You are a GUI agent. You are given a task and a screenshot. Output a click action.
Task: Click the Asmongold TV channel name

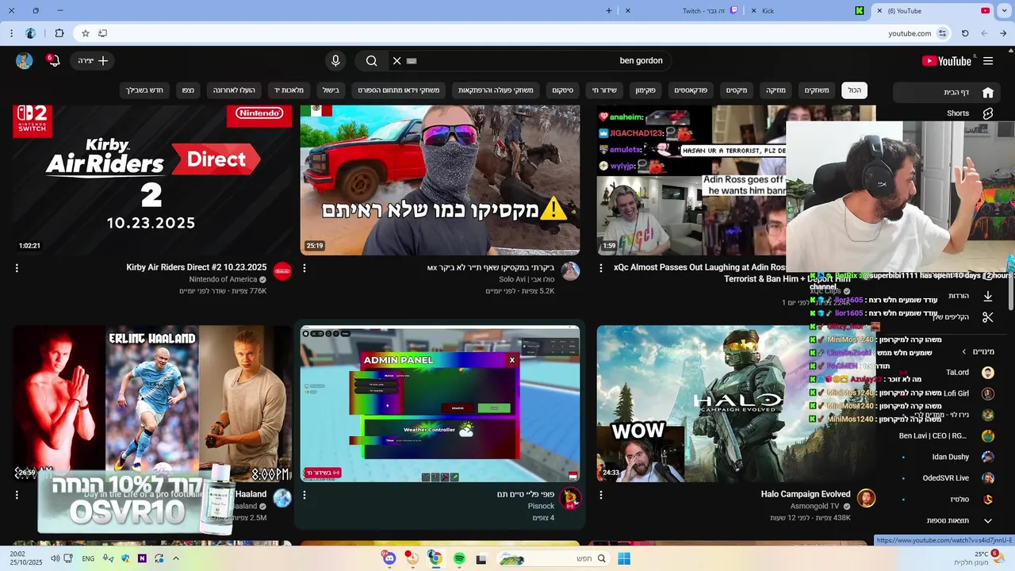[815, 506]
